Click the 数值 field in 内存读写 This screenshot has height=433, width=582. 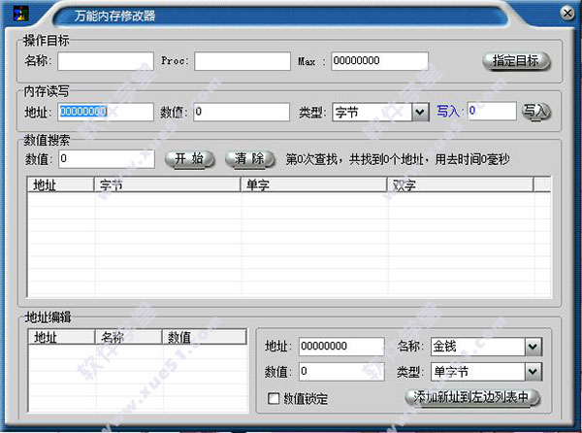242,112
